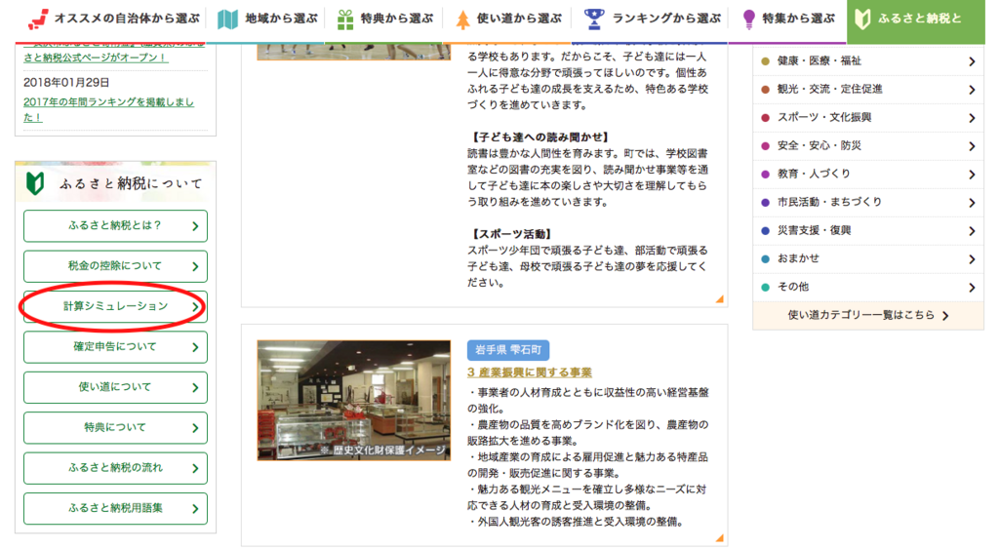Open the ふるさと納税とは？ button

pos(115,226)
